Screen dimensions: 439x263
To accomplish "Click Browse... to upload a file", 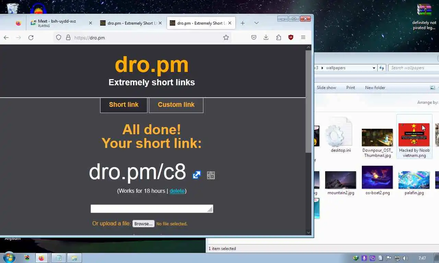I will click(143, 224).
